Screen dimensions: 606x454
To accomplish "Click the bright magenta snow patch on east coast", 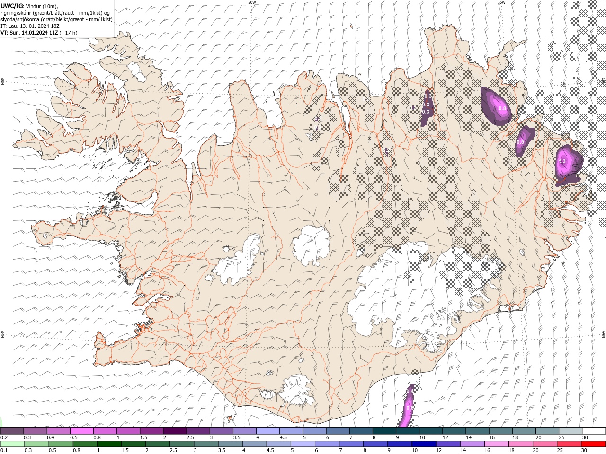I will (x=568, y=164).
